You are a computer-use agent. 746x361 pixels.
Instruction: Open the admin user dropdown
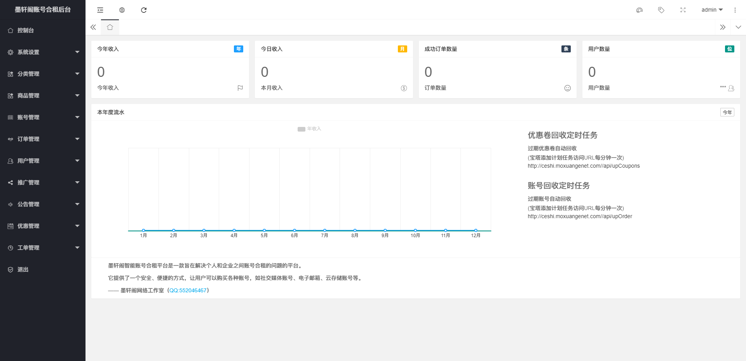712,10
